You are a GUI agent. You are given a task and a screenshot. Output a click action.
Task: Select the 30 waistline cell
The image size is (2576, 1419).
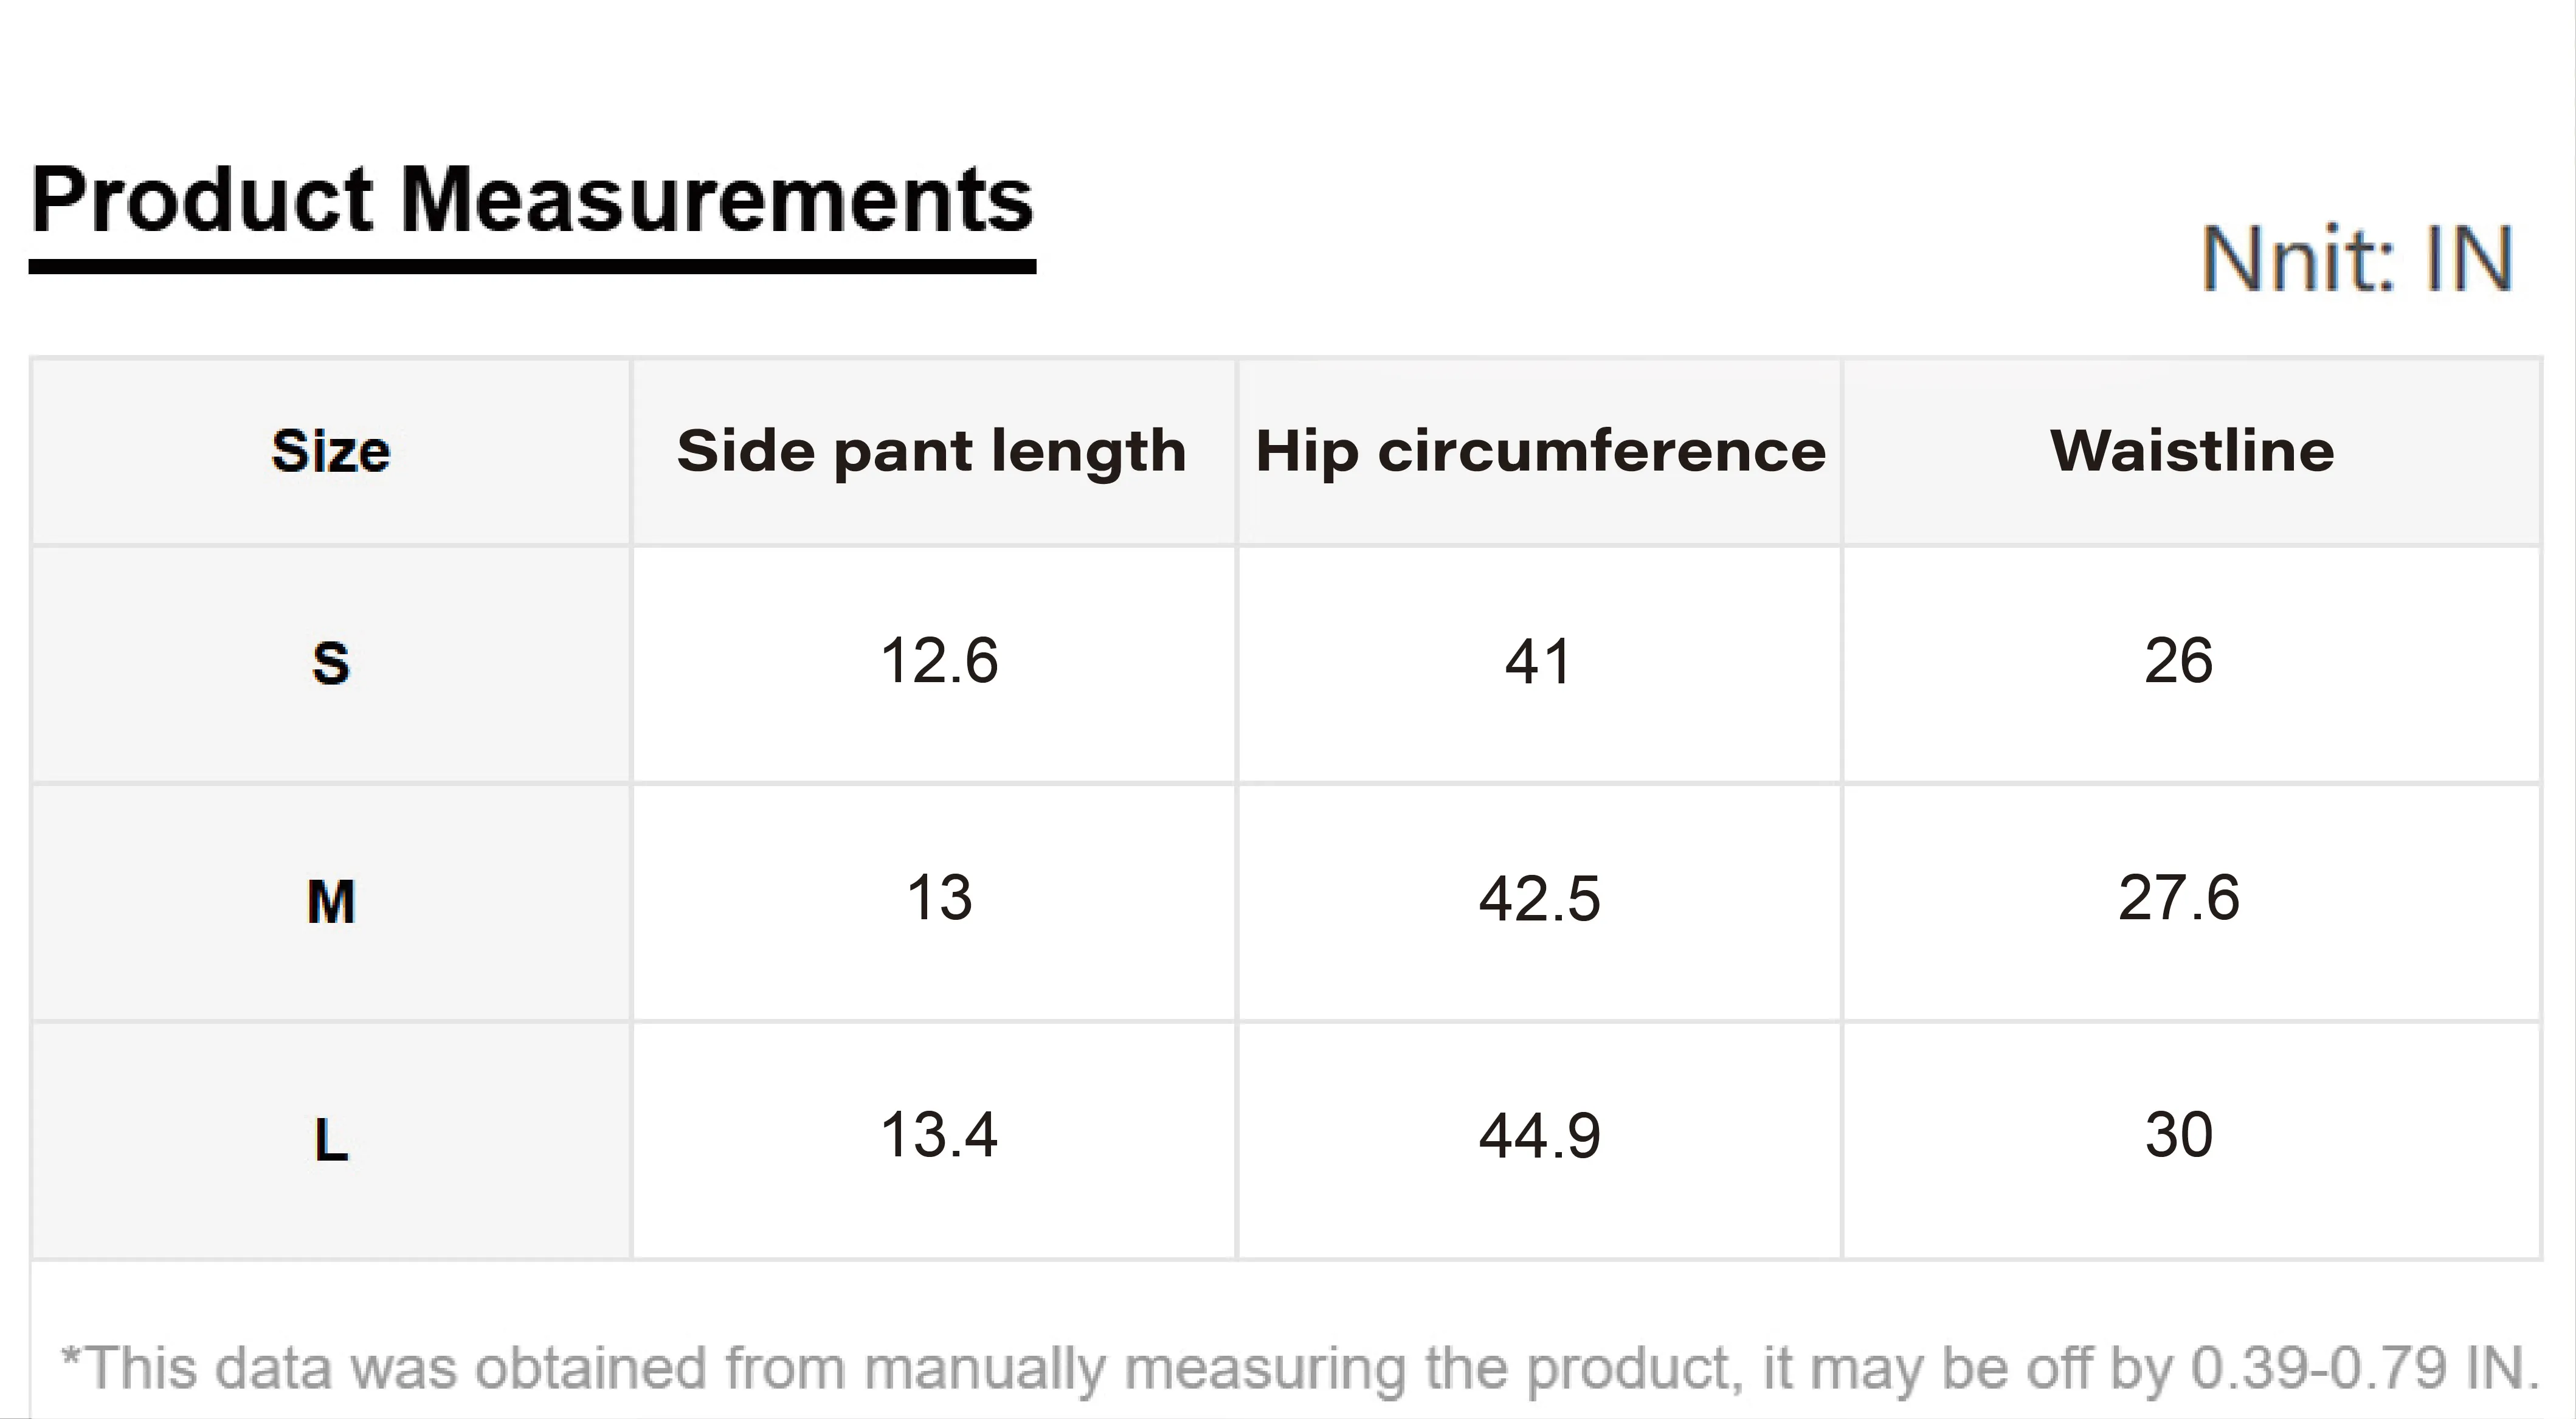click(2179, 1135)
